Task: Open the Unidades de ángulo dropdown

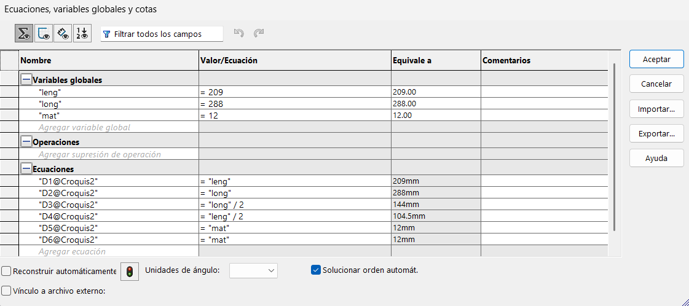Action: point(253,270)
